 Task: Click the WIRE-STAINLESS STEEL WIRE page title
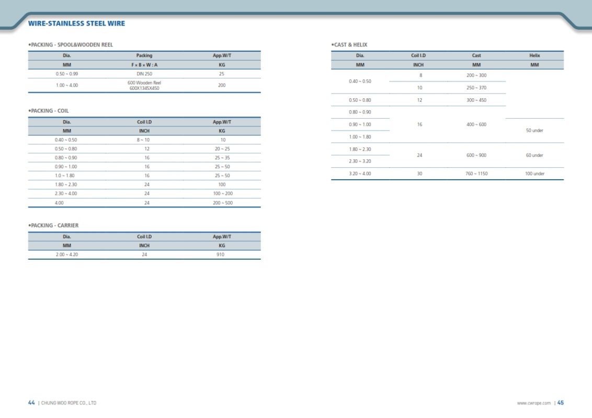tap(76, 24)
